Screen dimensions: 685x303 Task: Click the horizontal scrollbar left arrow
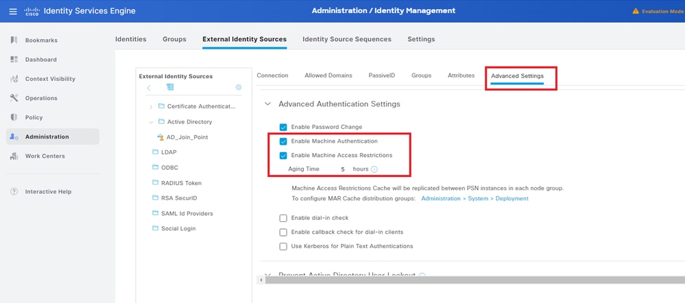click(x=261, y=280)
